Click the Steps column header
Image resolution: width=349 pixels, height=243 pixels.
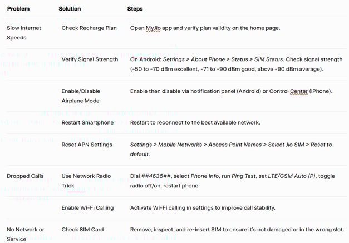coord(135,9)
